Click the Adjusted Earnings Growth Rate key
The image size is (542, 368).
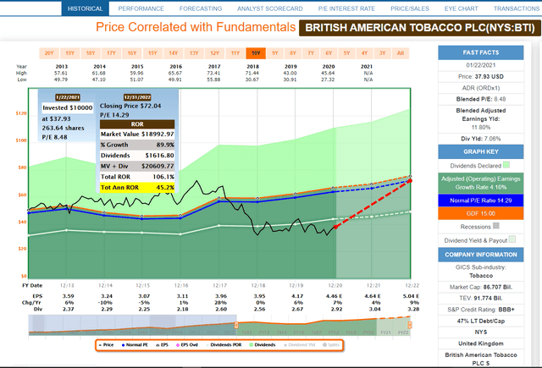(x=480, y=183)
